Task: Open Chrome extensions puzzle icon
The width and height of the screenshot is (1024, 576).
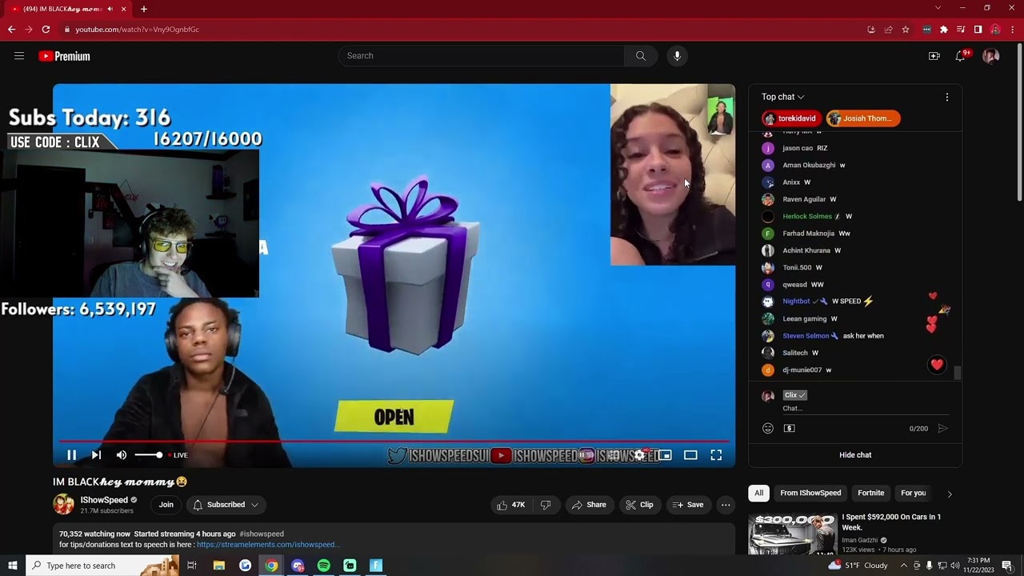Action: [943, 30]
